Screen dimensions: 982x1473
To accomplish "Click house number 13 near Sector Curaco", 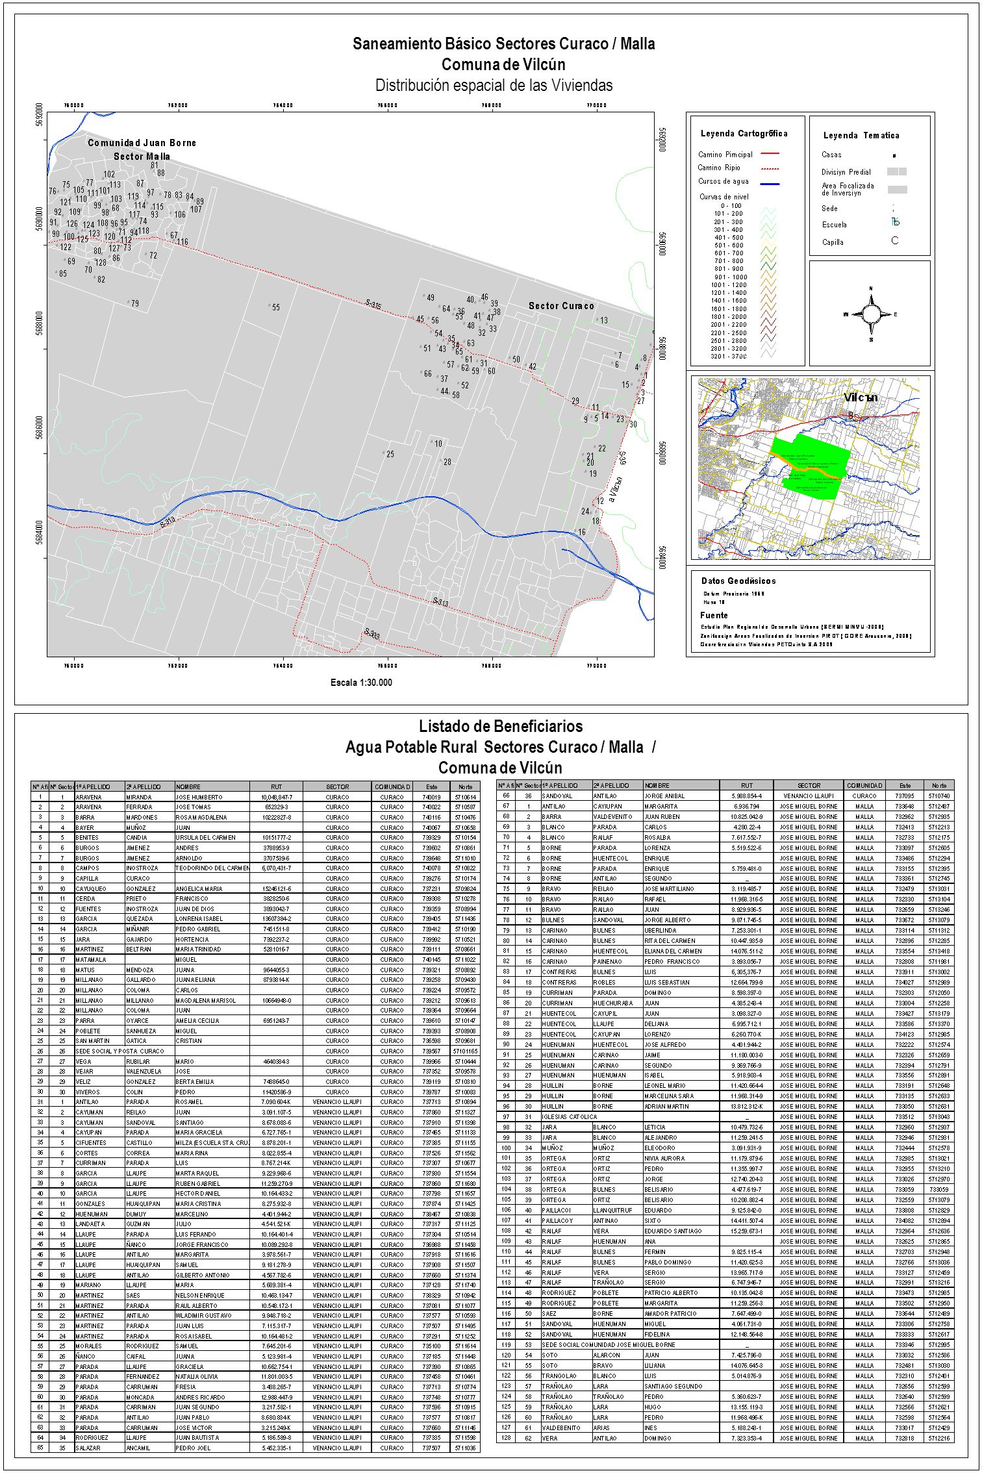I will click(603, 320).
